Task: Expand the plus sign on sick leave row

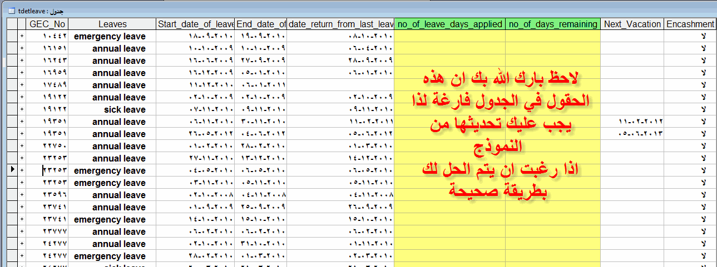Action: click(x=22, y=109)
